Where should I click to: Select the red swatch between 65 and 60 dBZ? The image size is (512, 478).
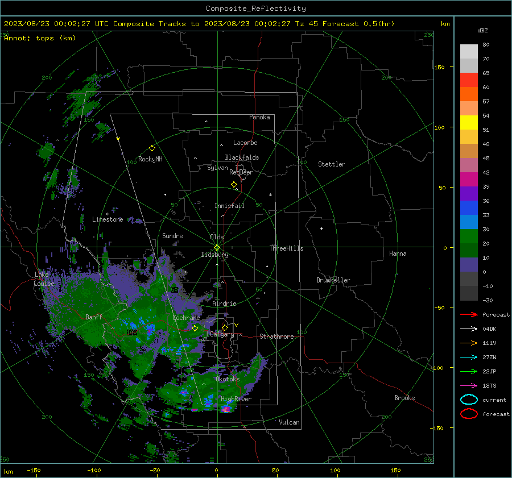[469, 80]
